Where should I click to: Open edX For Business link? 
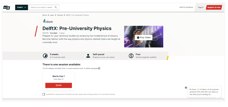(186, 7)
